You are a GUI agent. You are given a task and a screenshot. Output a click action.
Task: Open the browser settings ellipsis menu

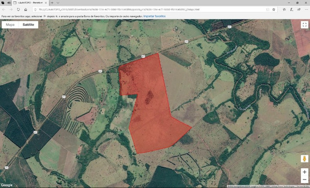(306, 10)
